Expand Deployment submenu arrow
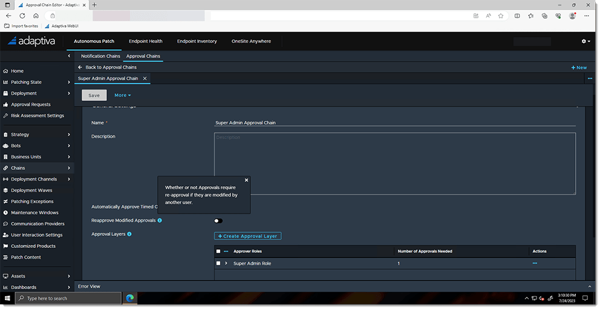This screenshot has height=309, width=600. click(69, 93)
